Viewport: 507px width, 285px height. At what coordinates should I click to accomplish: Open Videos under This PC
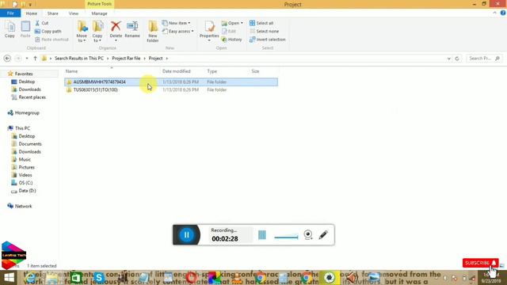(x=25, y=175)
